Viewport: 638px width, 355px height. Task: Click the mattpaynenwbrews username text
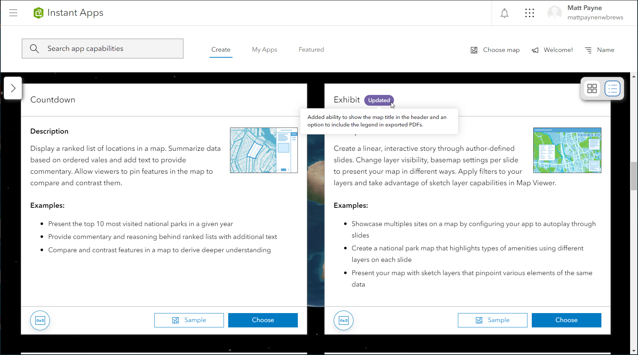point(595,18)
